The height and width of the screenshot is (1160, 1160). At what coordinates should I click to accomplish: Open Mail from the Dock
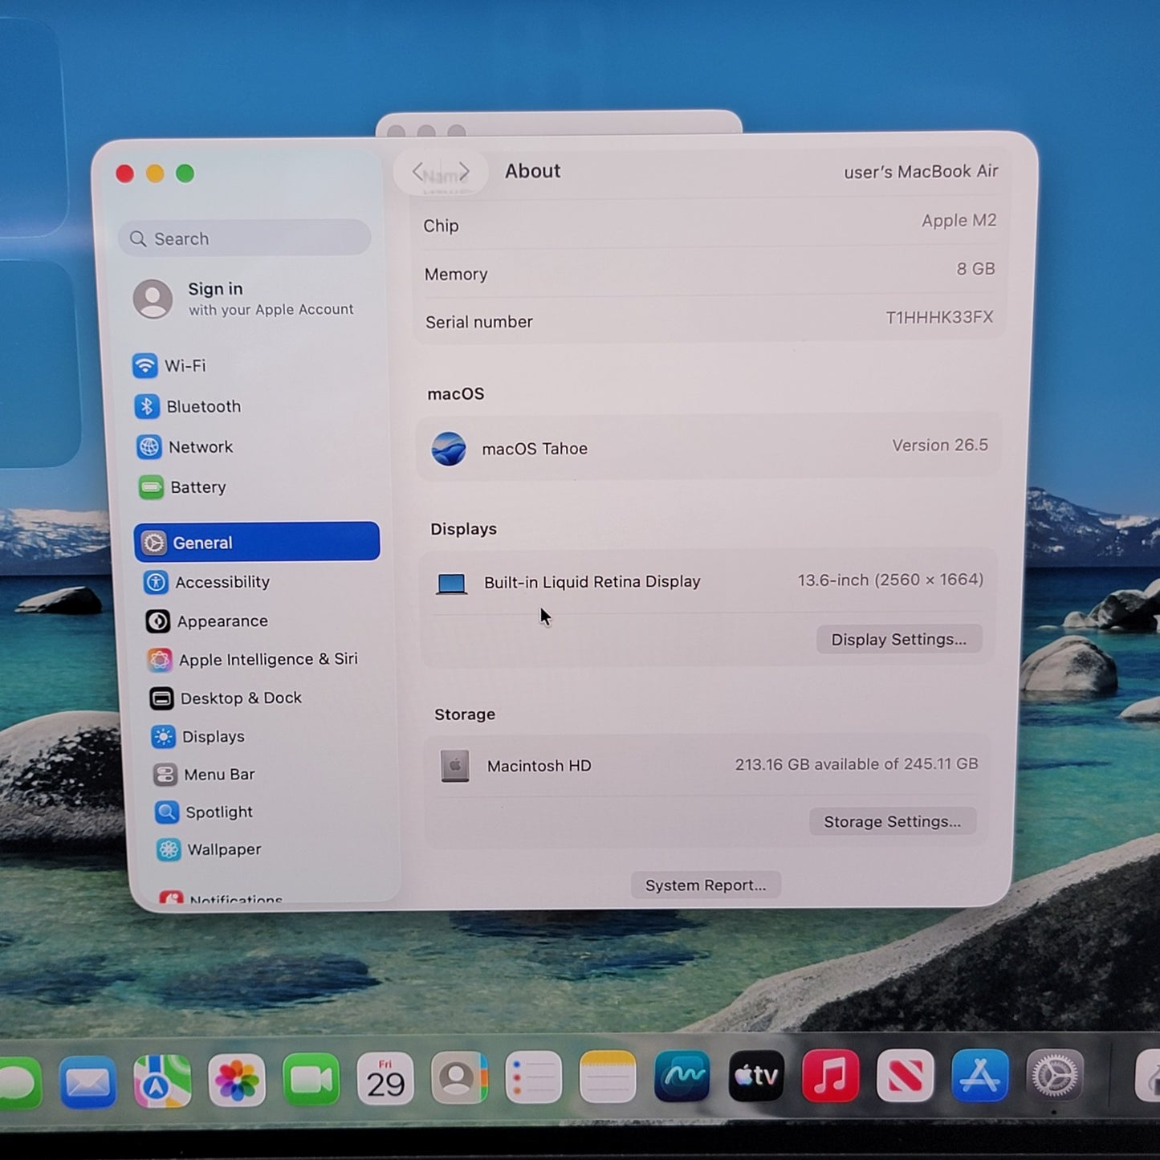click(x=88, y=1082)
